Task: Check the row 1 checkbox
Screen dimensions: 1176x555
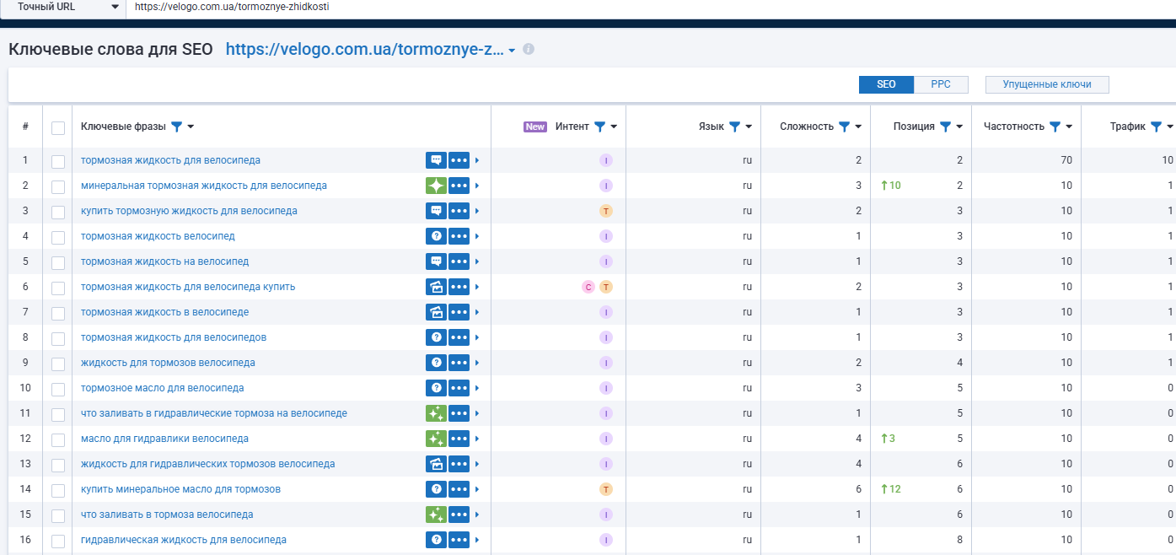Action: click(58, 161)
